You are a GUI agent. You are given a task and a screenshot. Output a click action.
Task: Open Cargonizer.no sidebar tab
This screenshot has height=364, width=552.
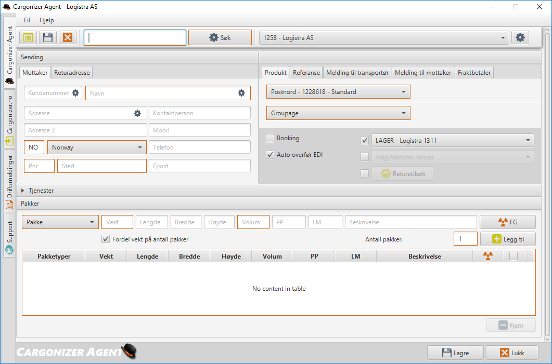tap(9, 119)
